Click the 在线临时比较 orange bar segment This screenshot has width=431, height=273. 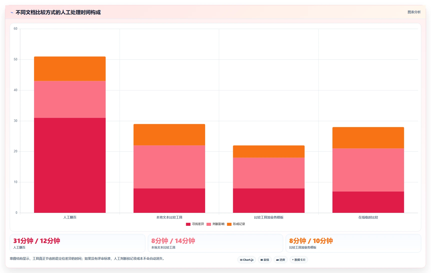pos(368,138)
